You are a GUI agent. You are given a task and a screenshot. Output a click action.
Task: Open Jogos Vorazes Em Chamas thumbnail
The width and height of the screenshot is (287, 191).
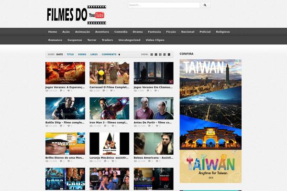pos(154,73)
